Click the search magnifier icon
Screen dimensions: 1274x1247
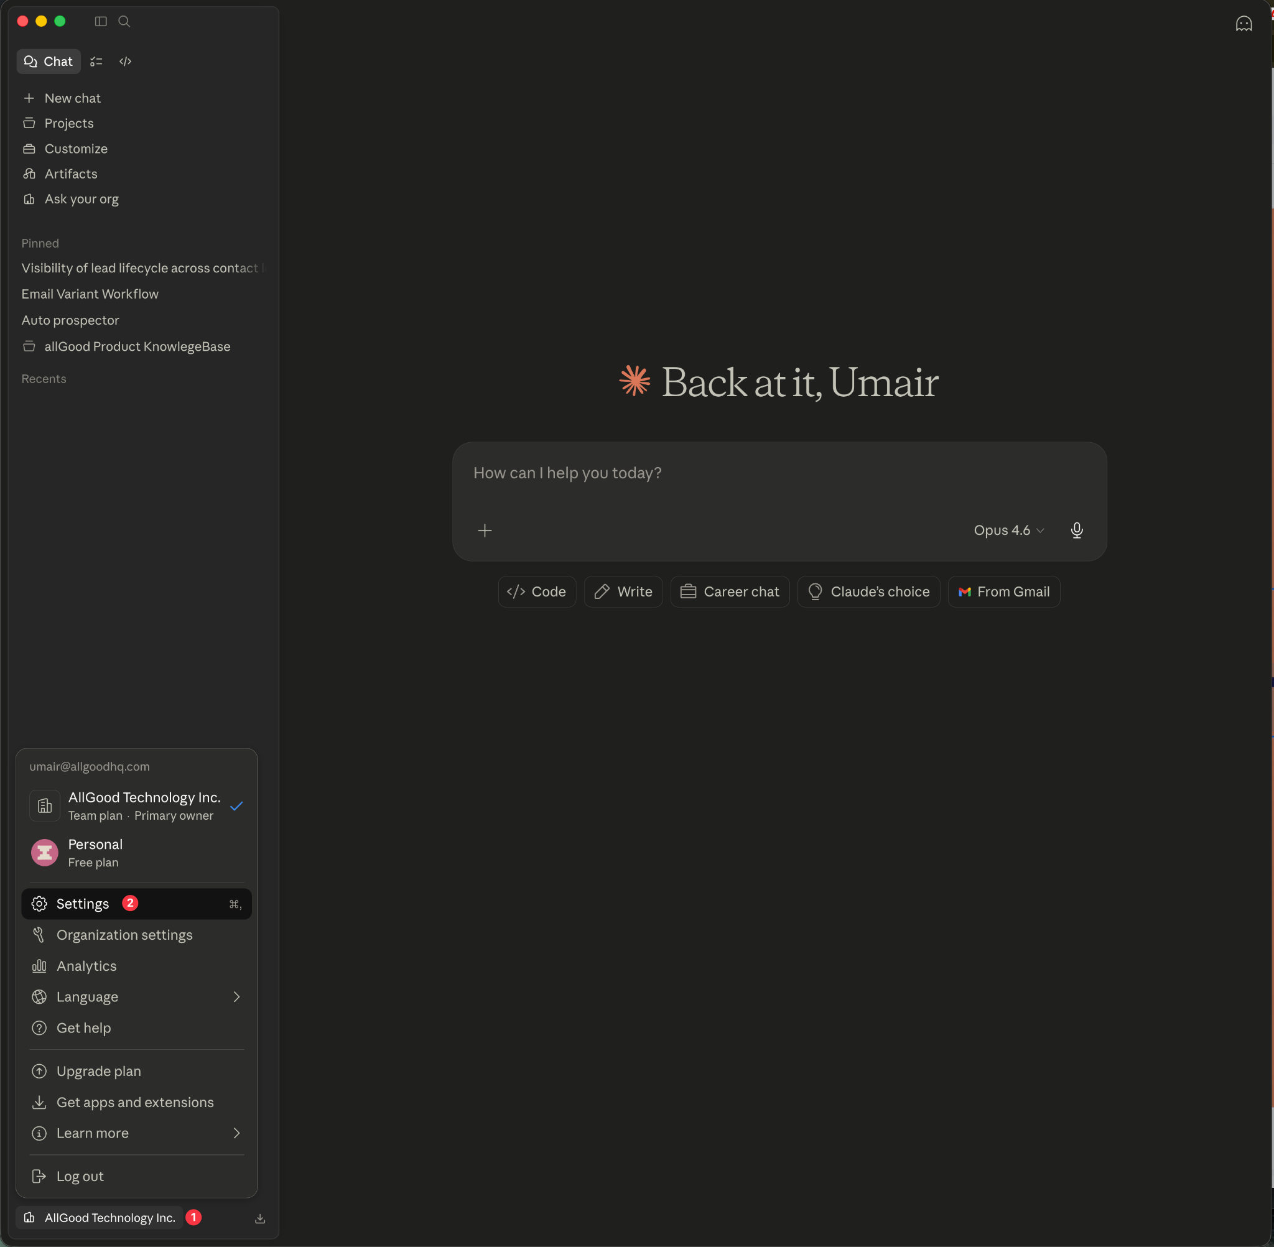(124, 22)
